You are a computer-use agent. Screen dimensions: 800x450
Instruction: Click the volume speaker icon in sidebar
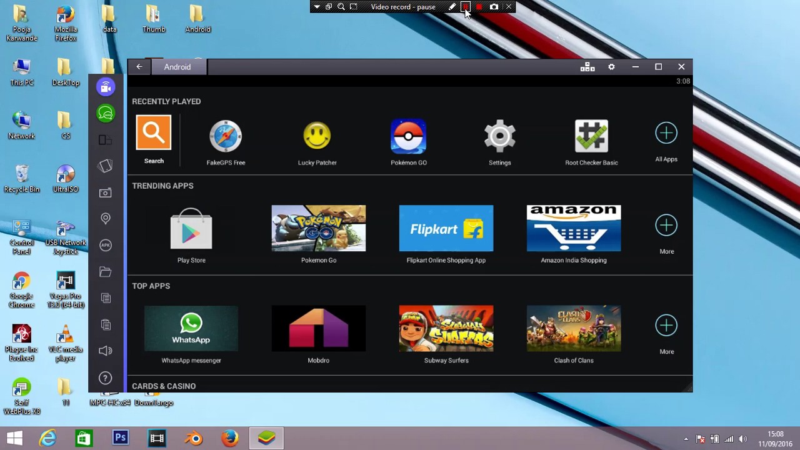click(106, 351)
